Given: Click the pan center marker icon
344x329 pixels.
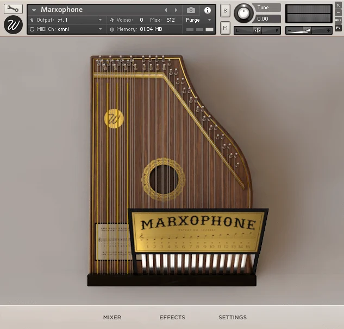Looking at the screenshot, I should pyautogui.click(x=257, y=30).
